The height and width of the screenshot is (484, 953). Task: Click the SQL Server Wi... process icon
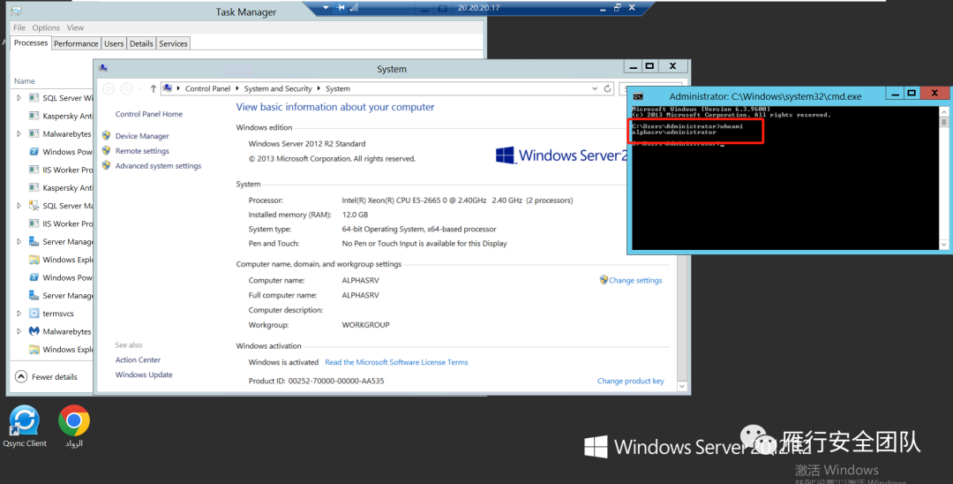tap(34, 98)
